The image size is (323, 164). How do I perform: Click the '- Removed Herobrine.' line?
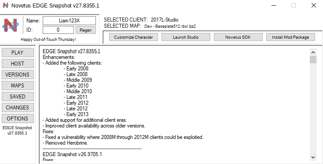[x=66, y=143]
